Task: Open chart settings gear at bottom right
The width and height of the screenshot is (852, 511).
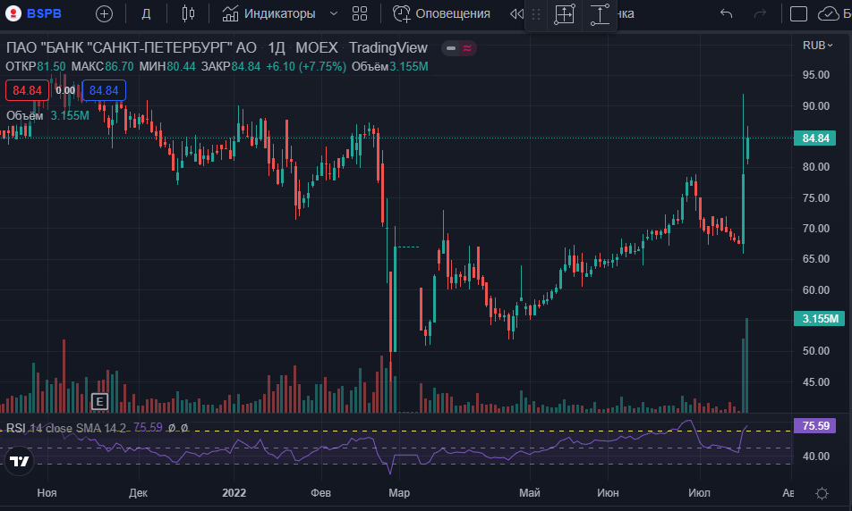Action: coord(822,493)
